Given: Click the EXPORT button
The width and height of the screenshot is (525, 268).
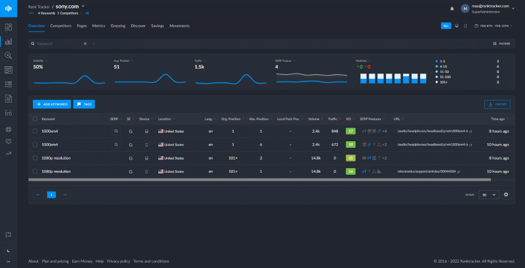Looking at the screenshot, I should (x=497, y=104).
